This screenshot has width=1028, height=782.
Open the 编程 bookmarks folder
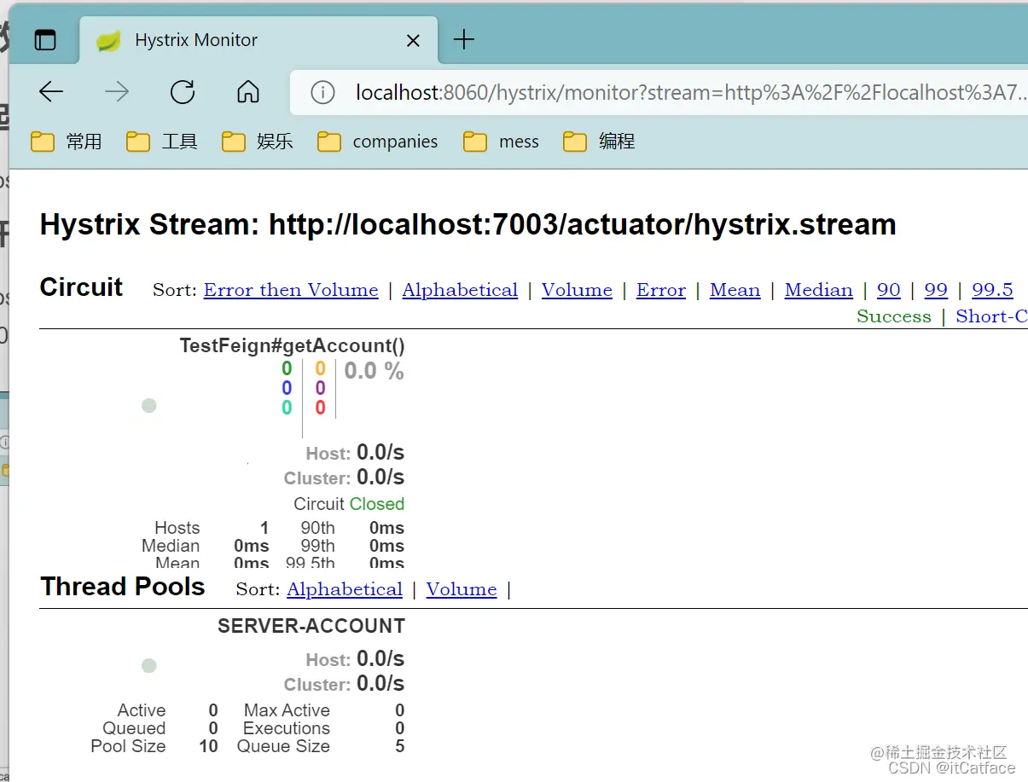tap(600, 142)
